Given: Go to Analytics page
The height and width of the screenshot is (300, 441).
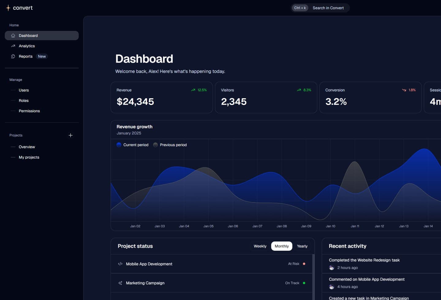Looking at the screenshot, I should [x=42, y=46].
